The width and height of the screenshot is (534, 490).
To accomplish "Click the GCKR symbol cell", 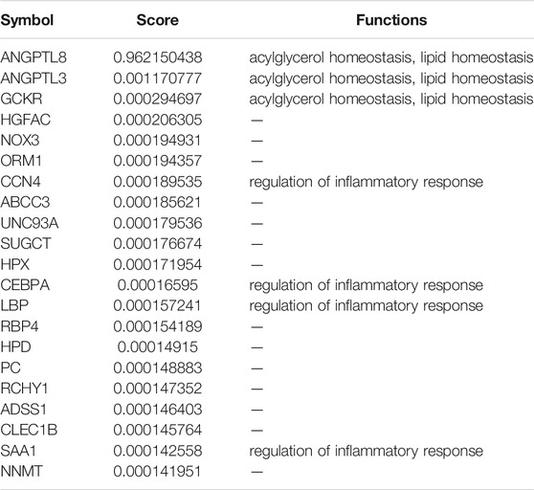I will [x=21, y=99].
